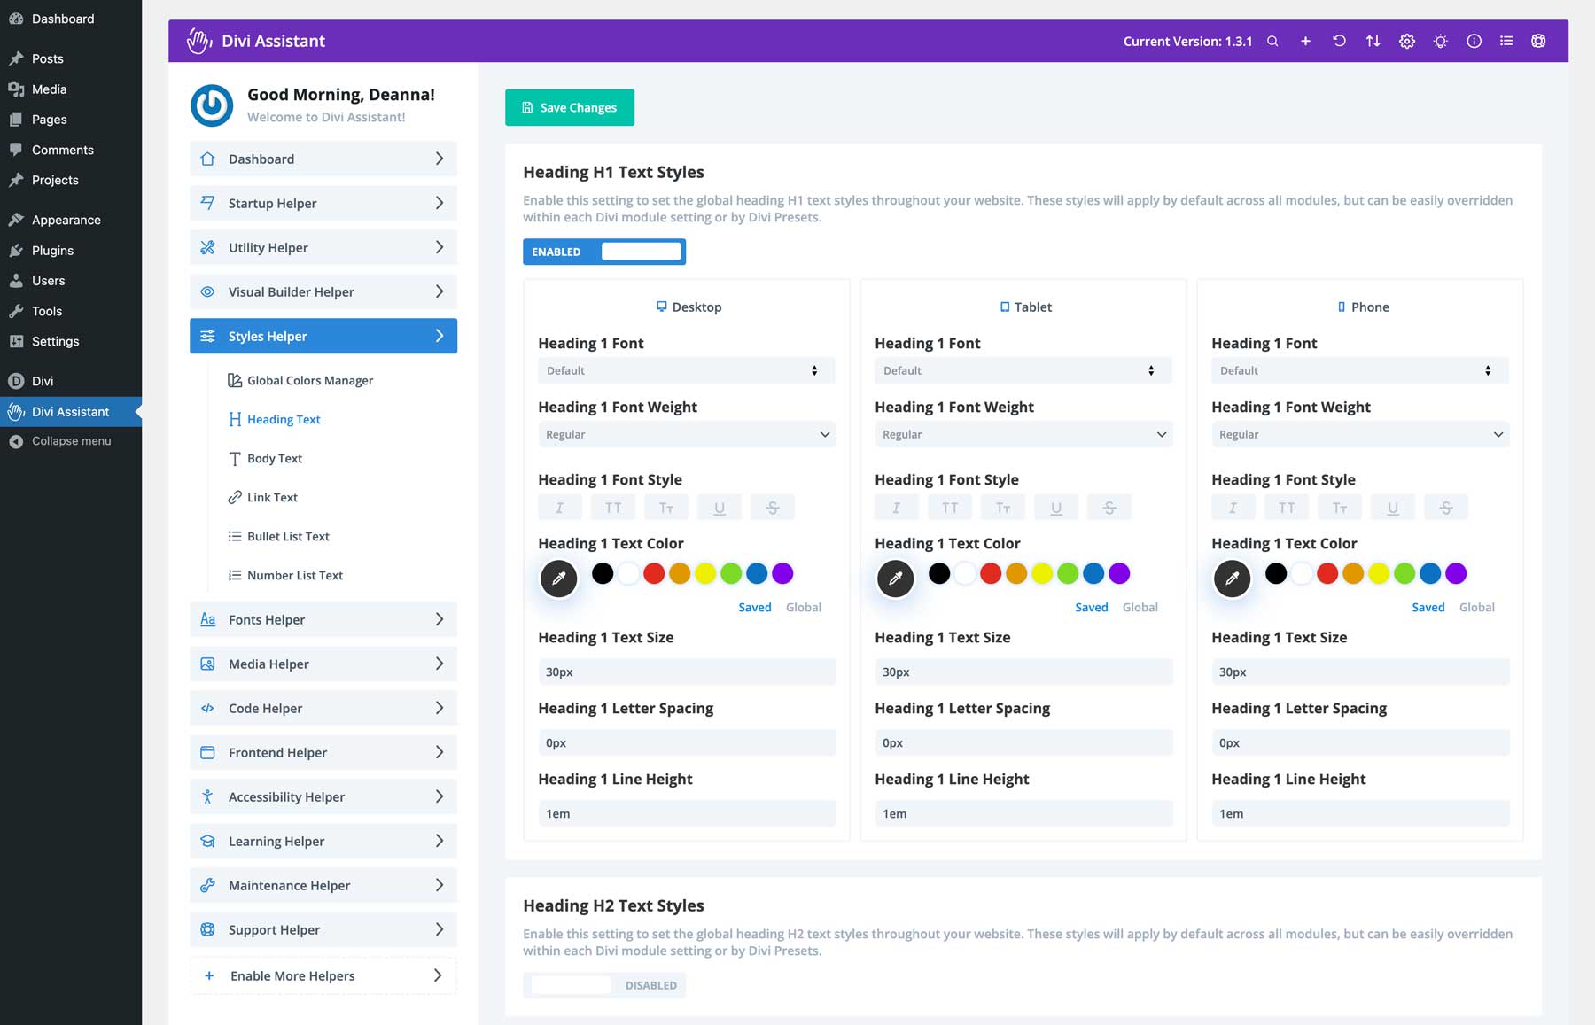Apply underline style to Phone Heading 1
Viewport: 1595px width, 1025px height.
1393,507
